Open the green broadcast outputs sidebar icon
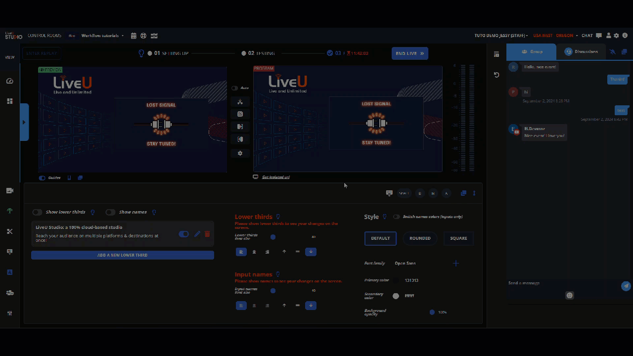Viewport: 633px width, 356px height. tap(9, 211)
